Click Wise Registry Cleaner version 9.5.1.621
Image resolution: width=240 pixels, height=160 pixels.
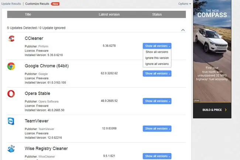point(109,156)
